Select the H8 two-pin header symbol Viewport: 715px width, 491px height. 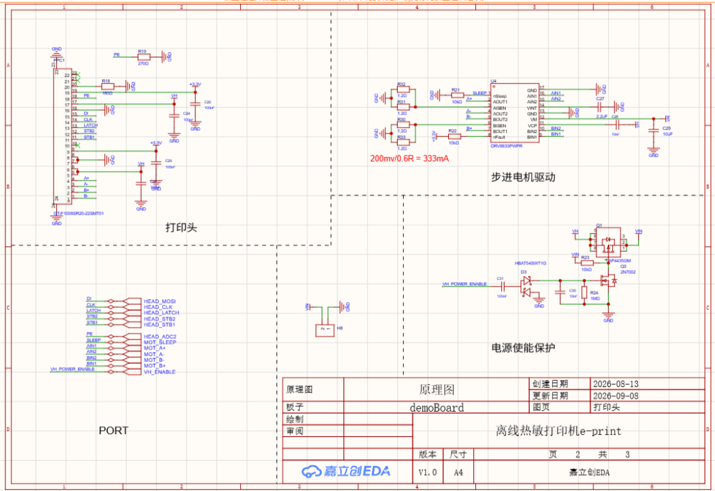pyautogui.click(x=324, y=330)
